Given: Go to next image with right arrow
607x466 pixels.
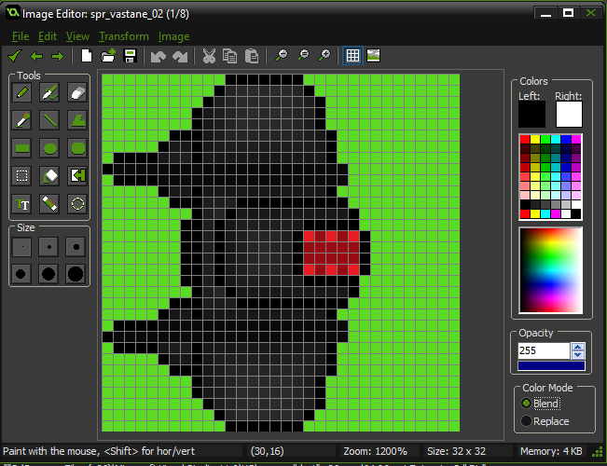Looking at the screenshot, I should tap(58, 57).
